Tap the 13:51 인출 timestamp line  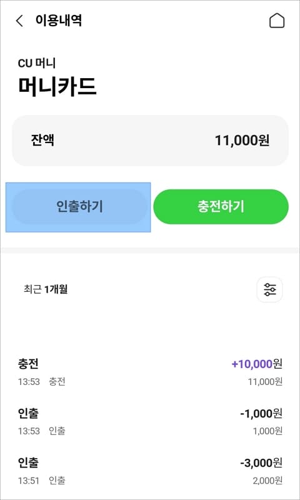[x=42, y=481]
